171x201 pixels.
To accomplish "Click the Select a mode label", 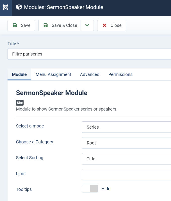I will 30,126.
